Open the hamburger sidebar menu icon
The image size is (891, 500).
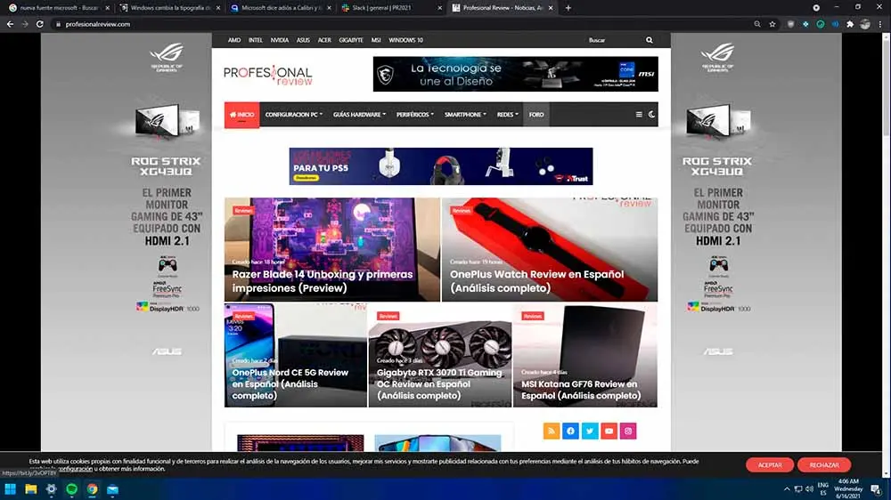(x=639, y=115)
